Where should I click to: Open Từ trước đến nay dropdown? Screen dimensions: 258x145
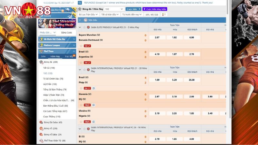(132, 15)
